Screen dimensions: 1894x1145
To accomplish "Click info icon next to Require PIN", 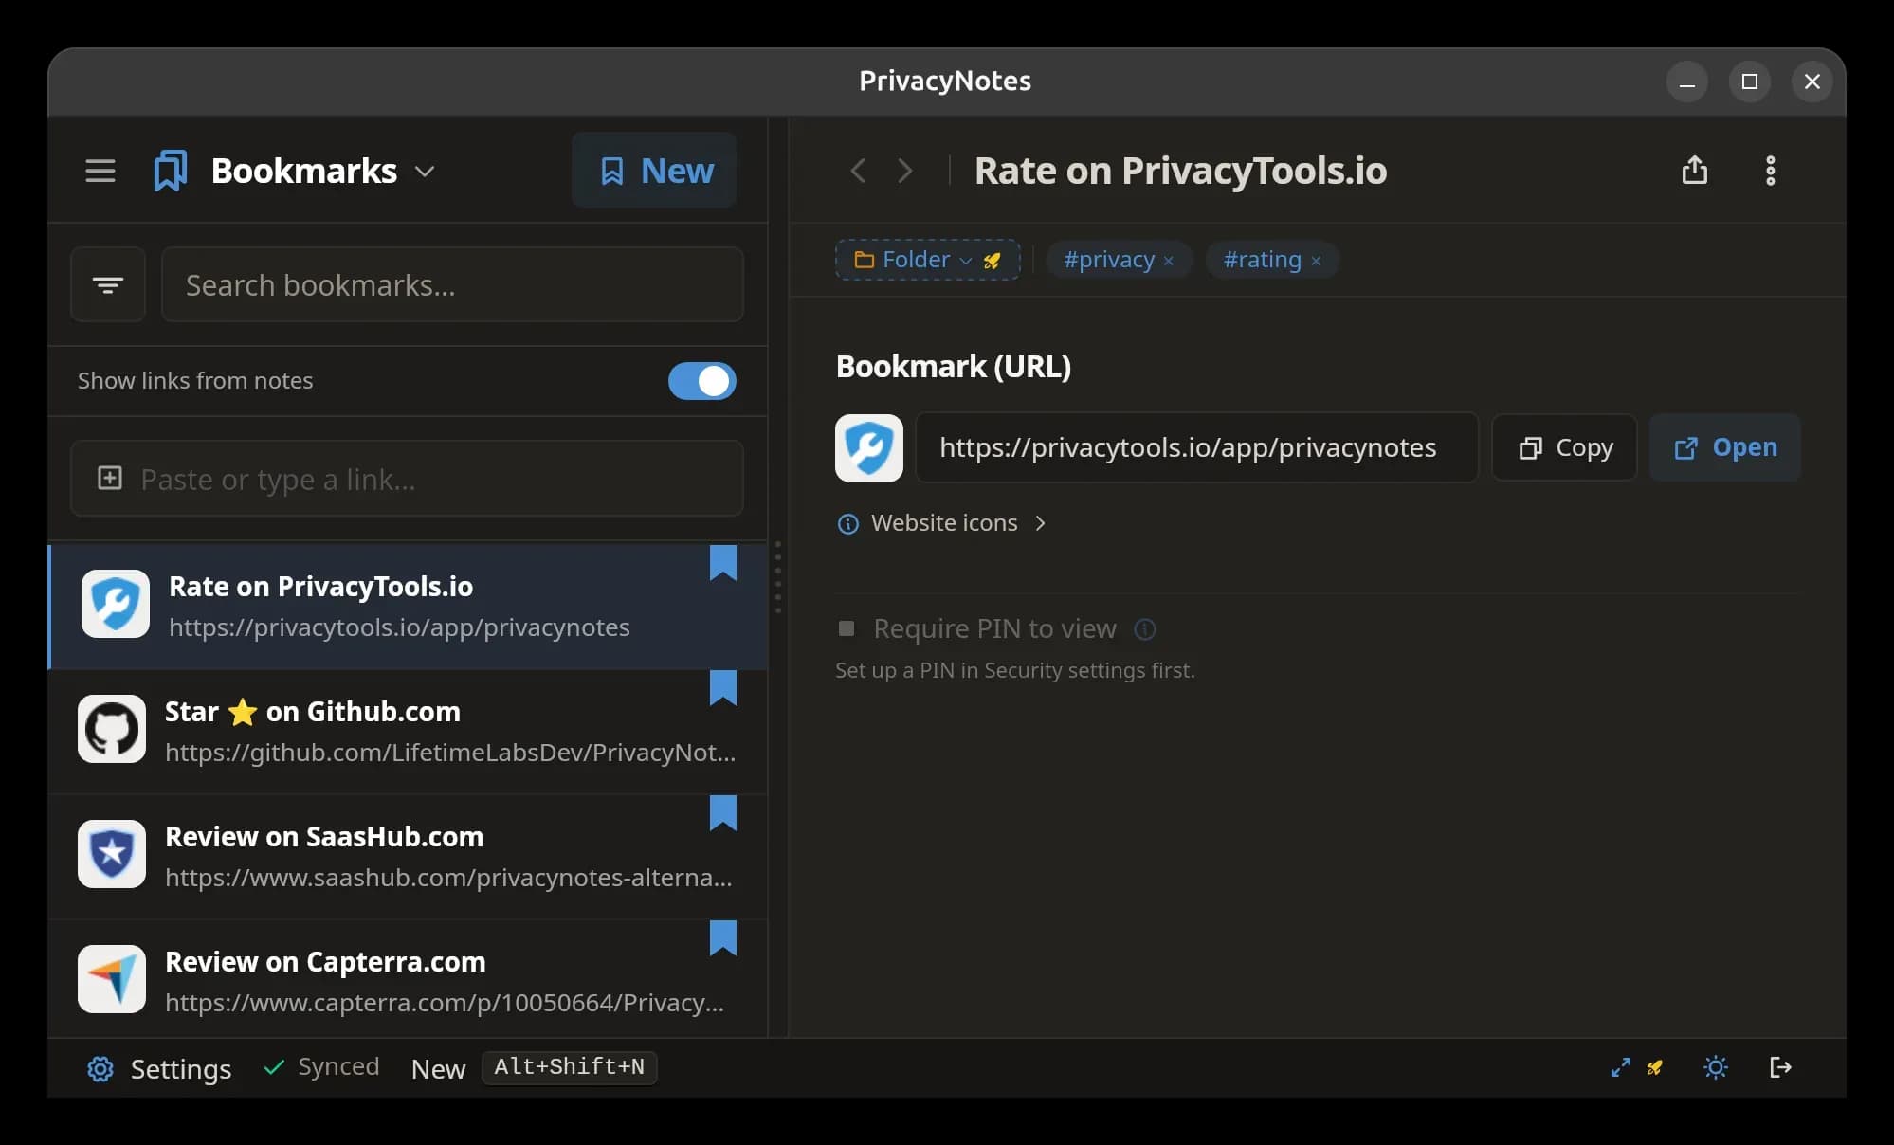I will point(1145,629).
